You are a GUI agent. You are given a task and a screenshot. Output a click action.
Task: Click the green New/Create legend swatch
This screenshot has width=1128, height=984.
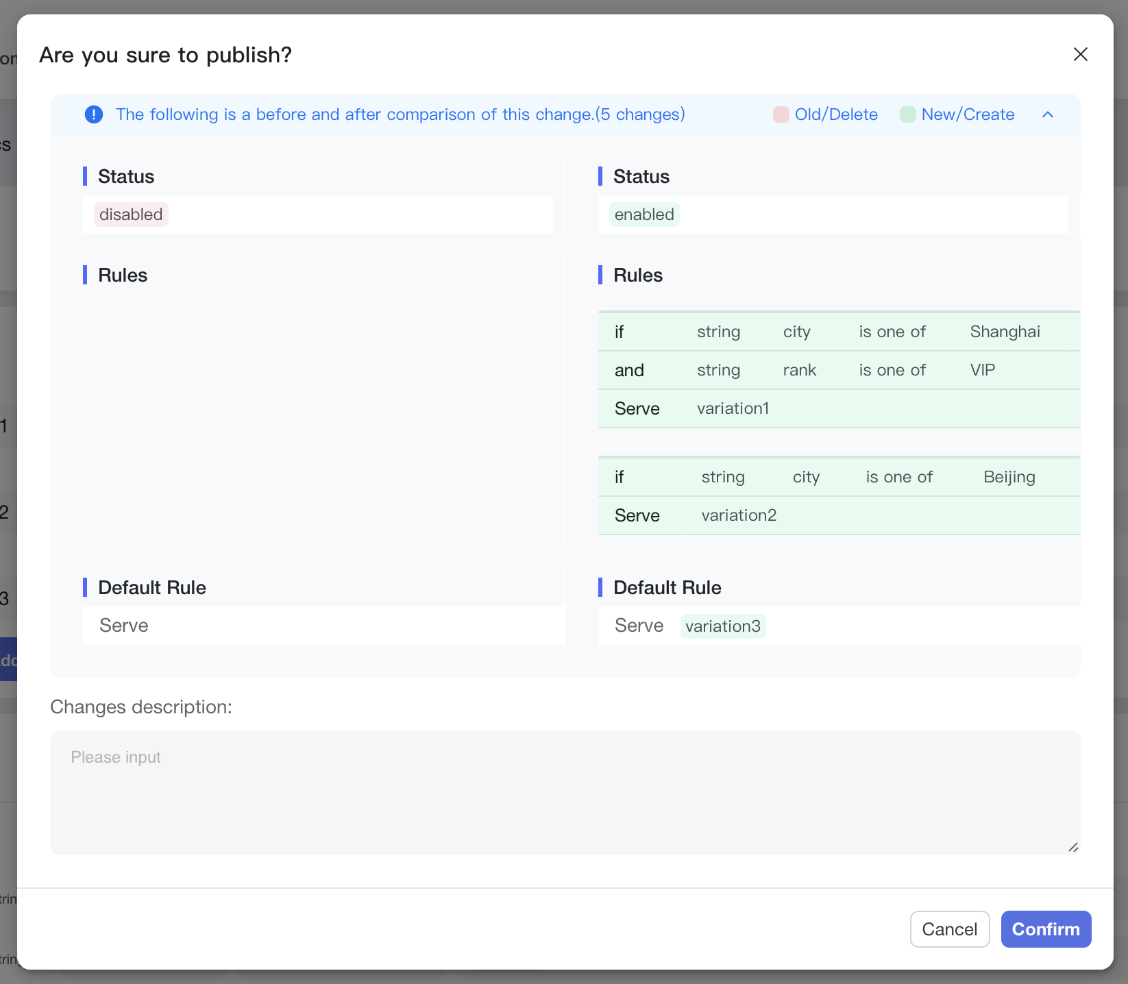click(x=907, y=114)
